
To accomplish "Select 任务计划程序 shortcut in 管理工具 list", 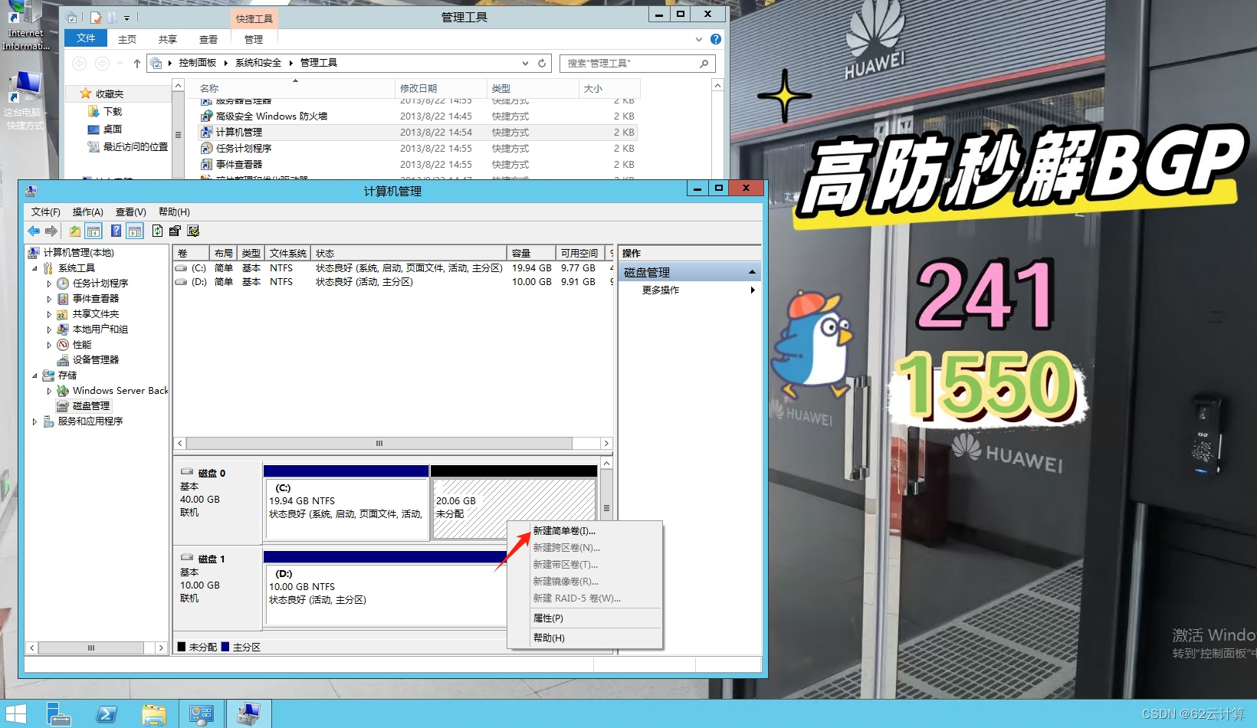I will click(x=244, y=149).
